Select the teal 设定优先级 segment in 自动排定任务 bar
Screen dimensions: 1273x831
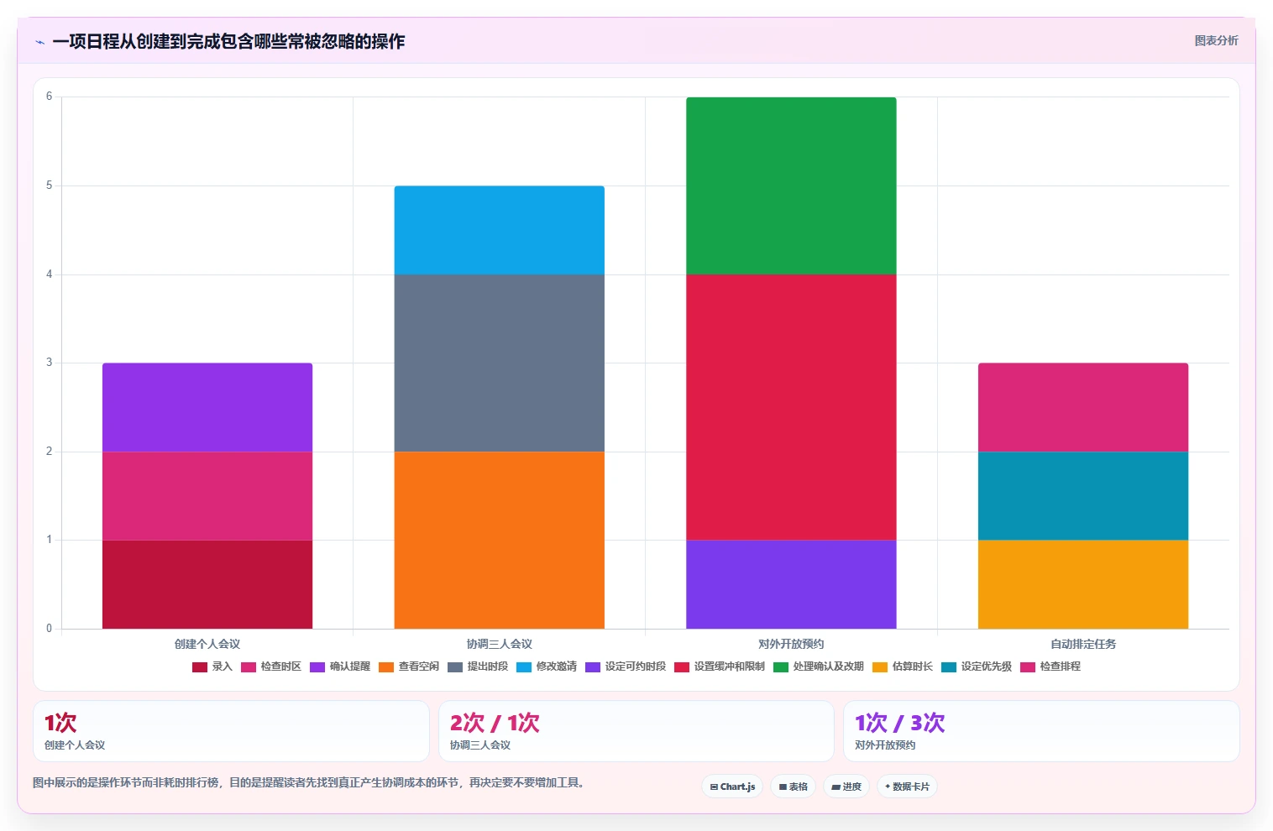1083,496
